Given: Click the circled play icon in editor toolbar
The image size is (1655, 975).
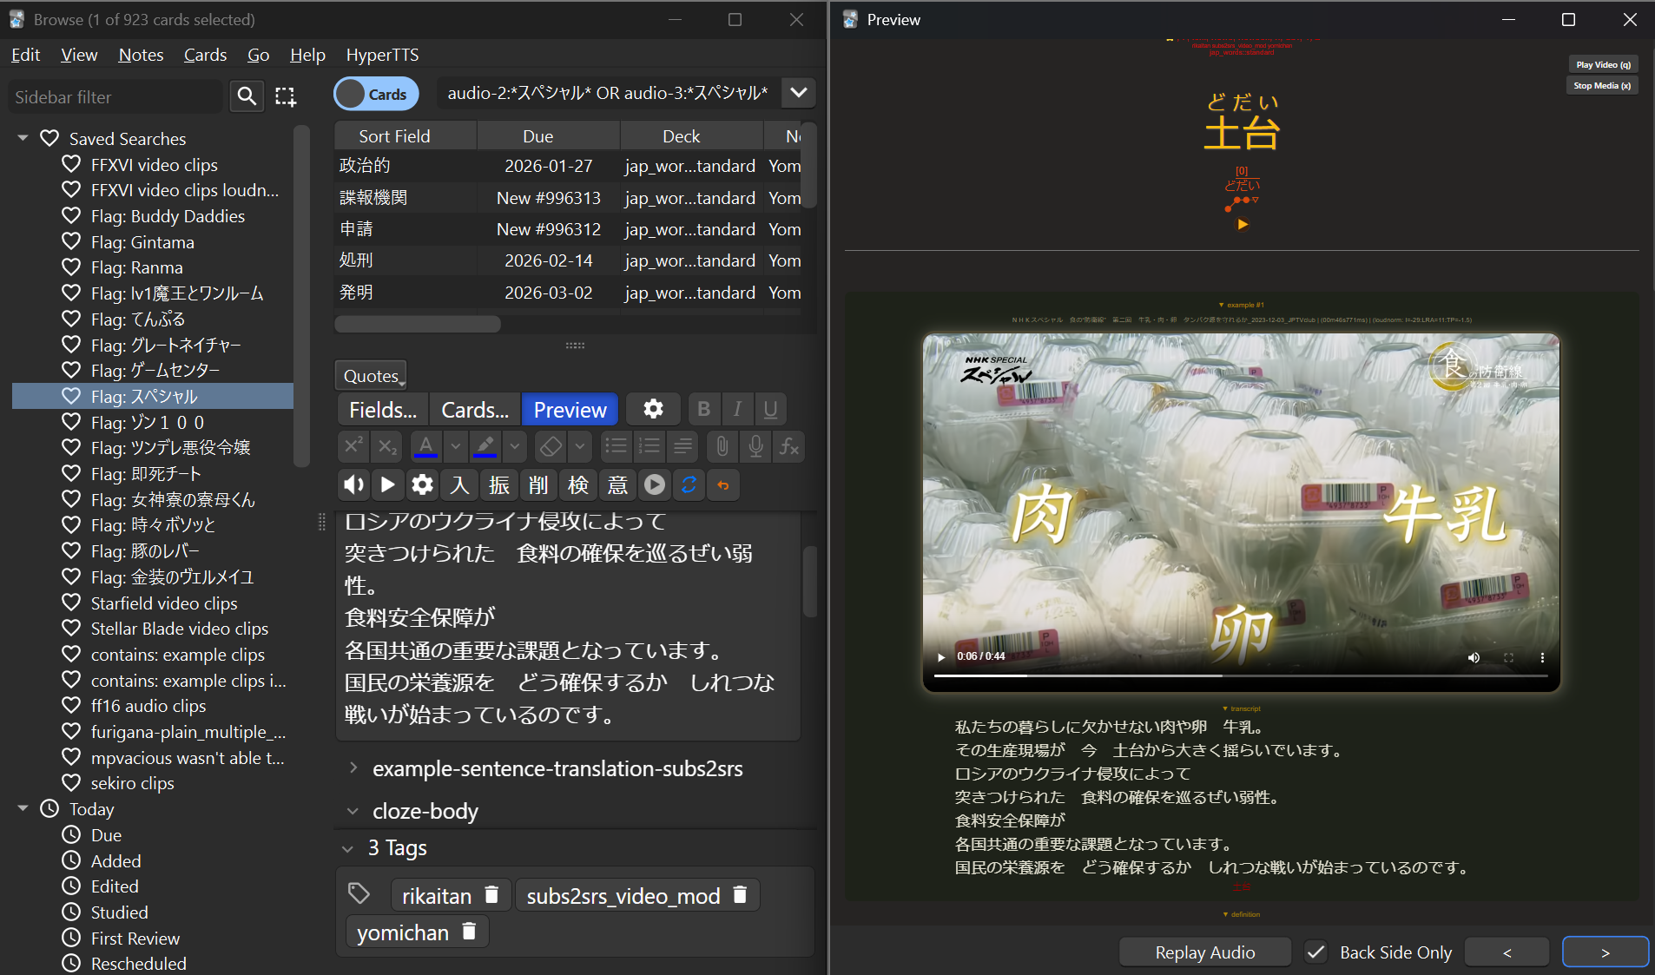Looking at the screenshot, I should click(x=655, y=484).
